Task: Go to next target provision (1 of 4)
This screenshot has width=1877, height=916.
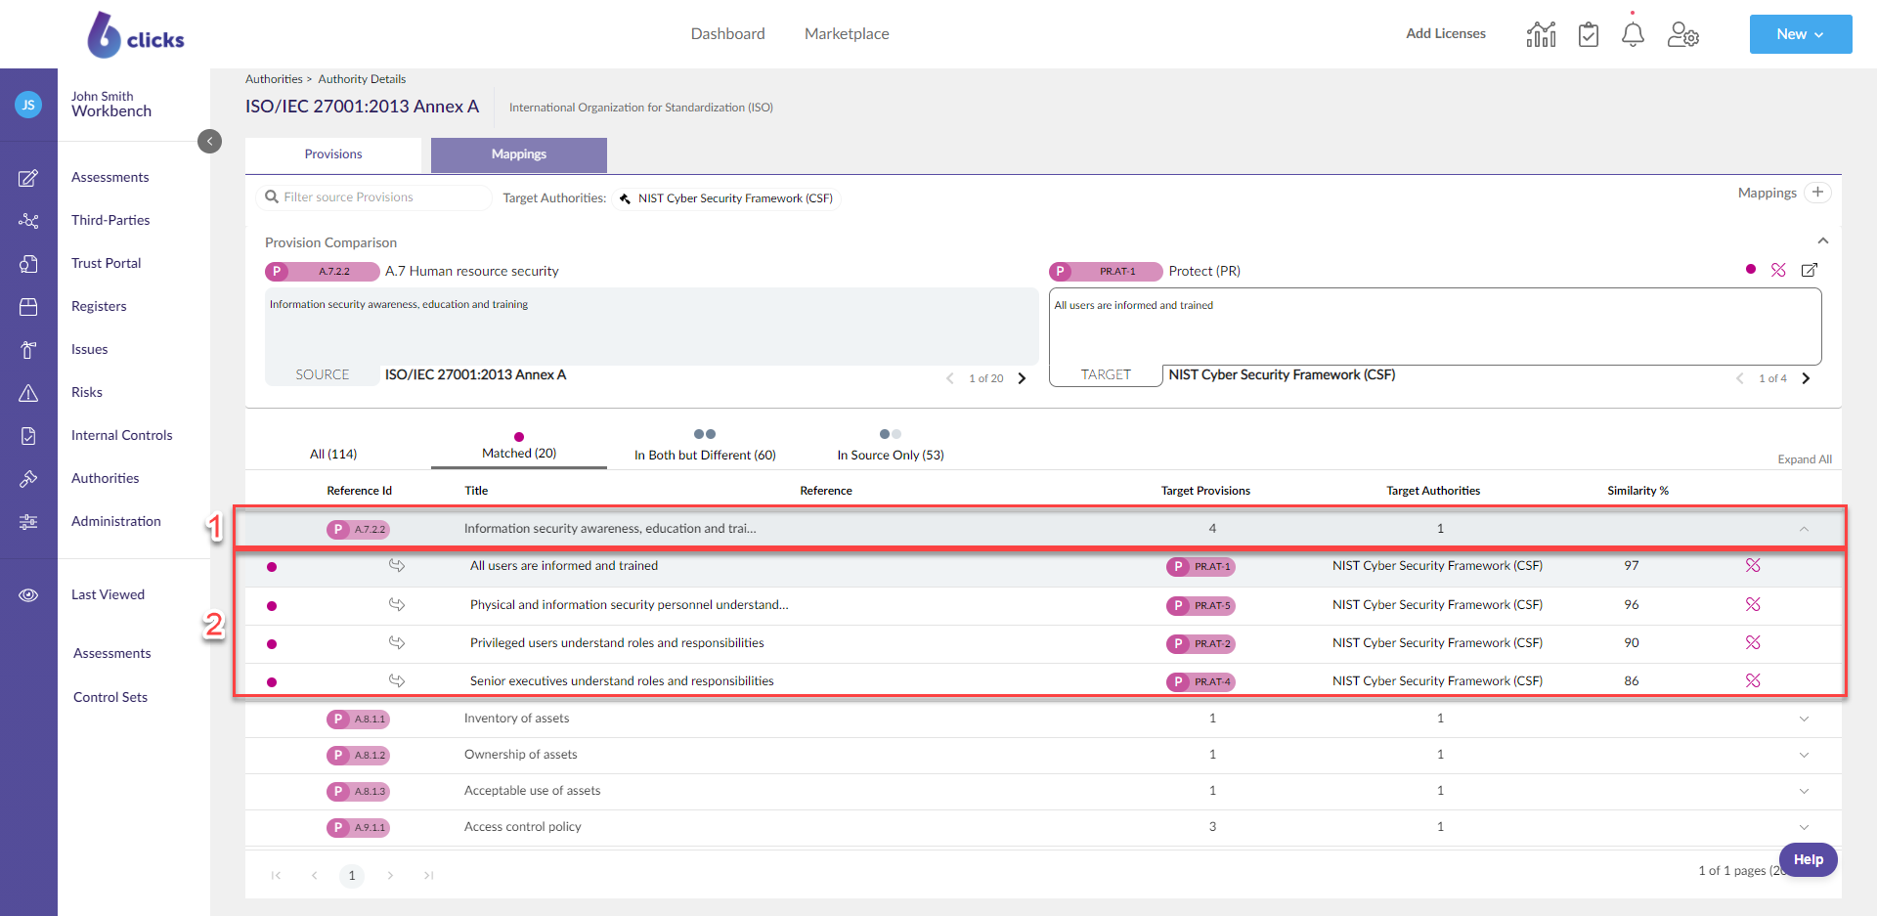Action: (x=1806, y=378)
